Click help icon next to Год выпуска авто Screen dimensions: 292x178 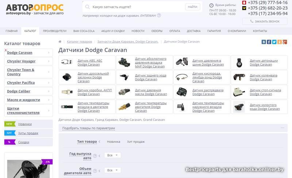pyautogui.click(x=95, y=156)
